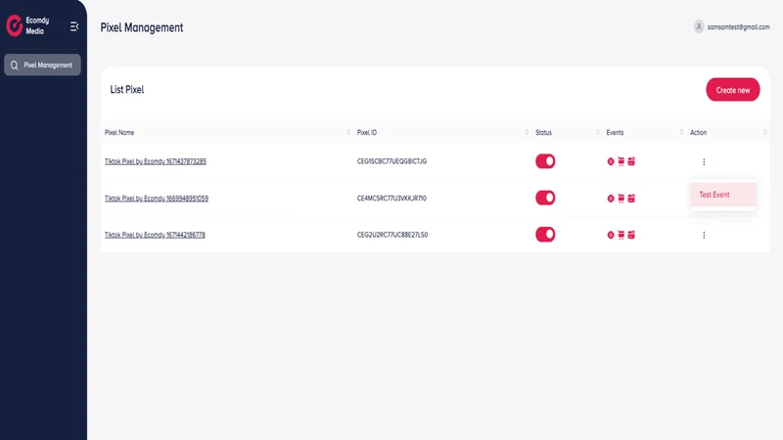Screen dimensions: 783x440
Task: Click the view-content event icon for pixel CE4MC5RC77U3VKKJR710
Action: (x=610, y=198)
